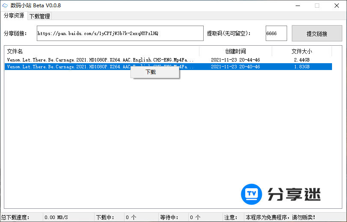Click the 文件大小 column header

[x=302, y=51]
